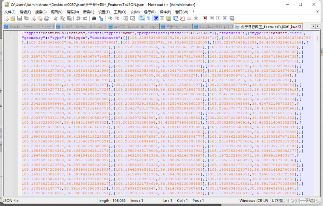Switch to ArcGIS Server 10.7.ecp tab
Screen dimensions: 323x206
[29, 27]
